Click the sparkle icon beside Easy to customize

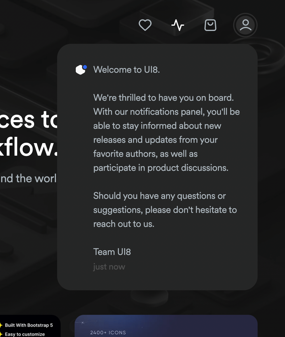click(1, 334)
